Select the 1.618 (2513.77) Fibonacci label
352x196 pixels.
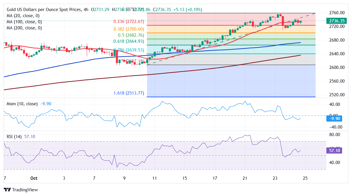point(129,93)
